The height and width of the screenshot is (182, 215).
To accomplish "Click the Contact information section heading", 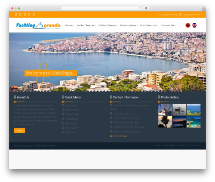I will tap(126, 97).
